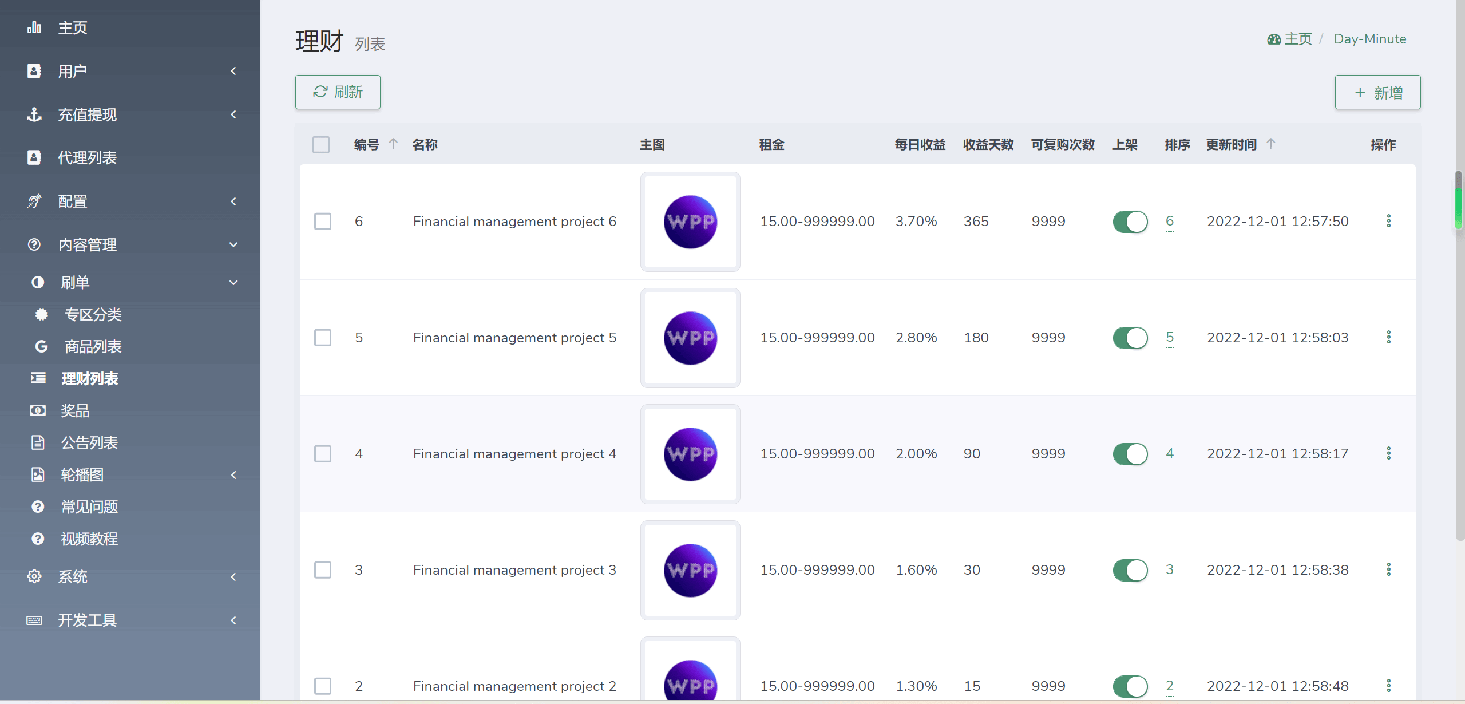Click the 新增 add button

click(x=1377, y=93)
